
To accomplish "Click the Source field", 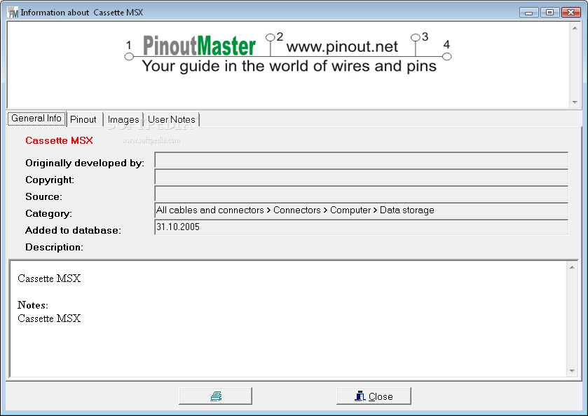I will pyautogui.click(x=361, y=194).
